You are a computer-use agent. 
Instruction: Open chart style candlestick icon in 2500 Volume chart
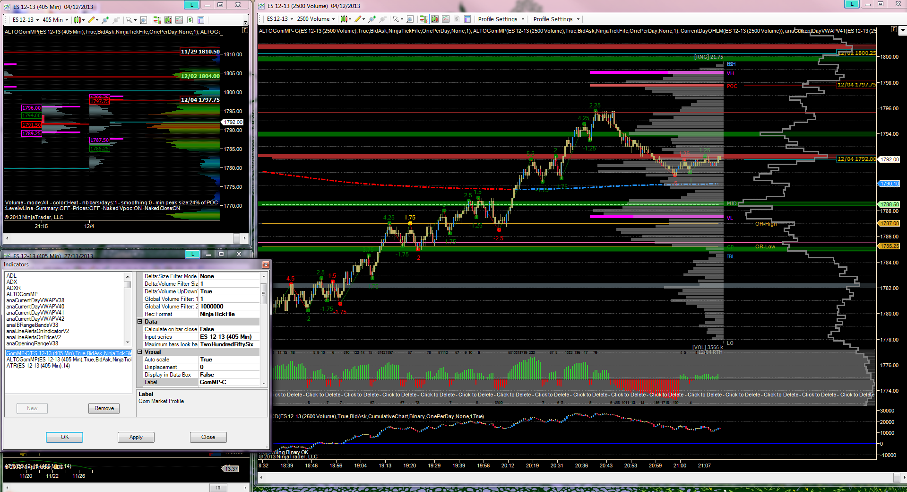(344, 19)
